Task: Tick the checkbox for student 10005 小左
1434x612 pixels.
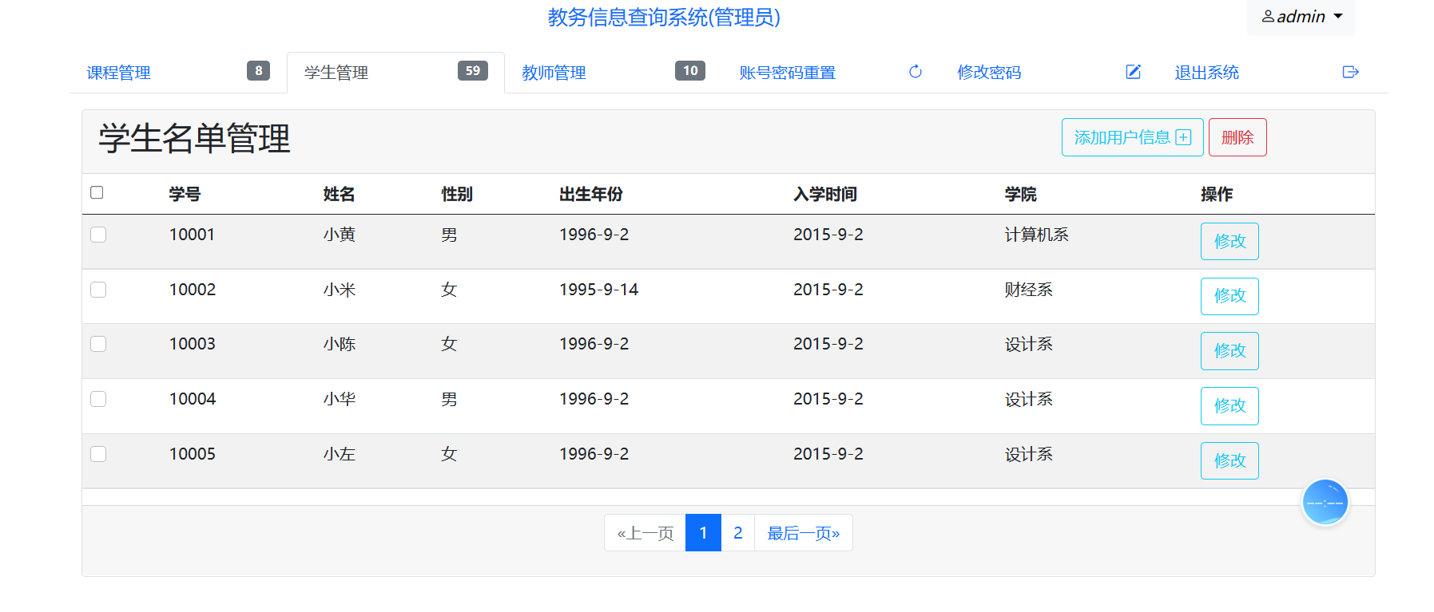Action: [98, 454]
